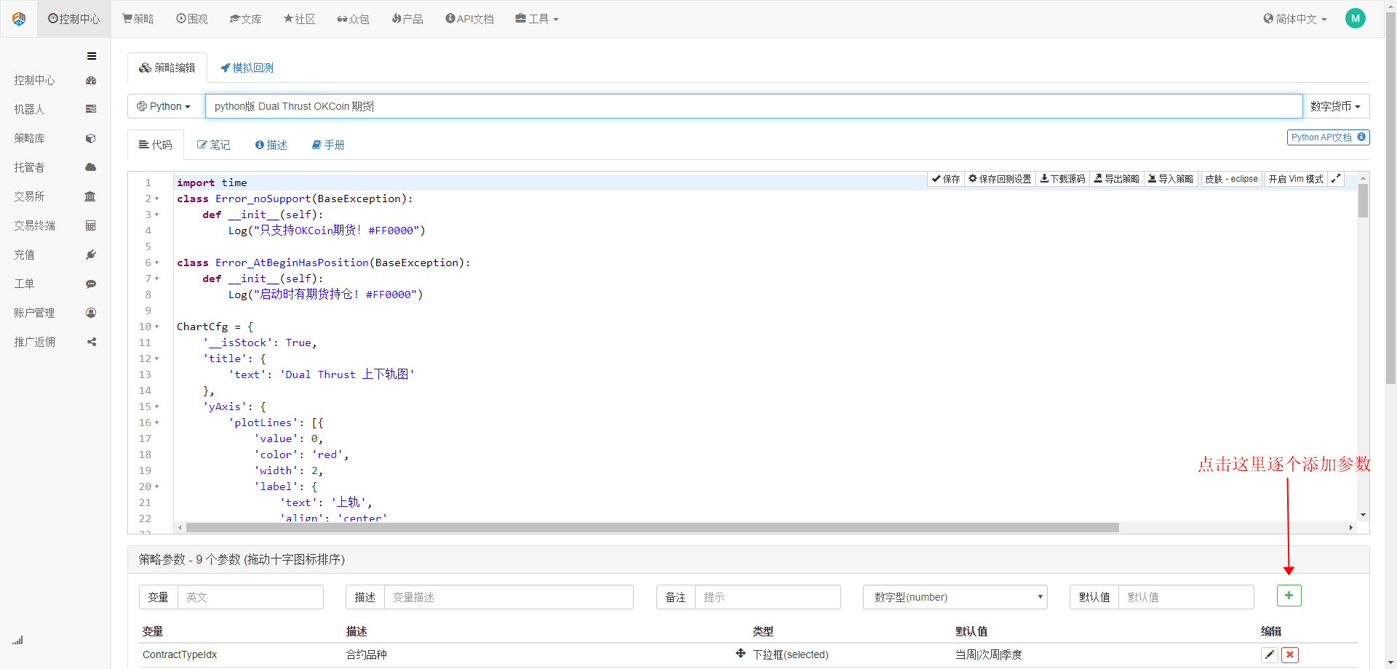
Task: Open 交易所 in the left sidebar
Action: 30,196
